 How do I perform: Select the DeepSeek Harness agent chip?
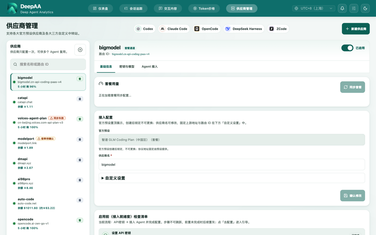coord(244,29)
